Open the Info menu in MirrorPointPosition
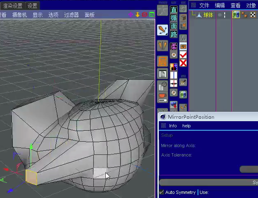 pyautogui.click(x=173, y=126)
